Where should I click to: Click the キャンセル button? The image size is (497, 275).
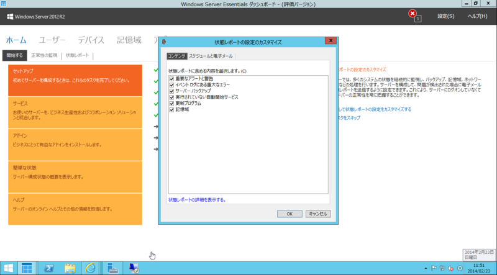tap(318, 214)
